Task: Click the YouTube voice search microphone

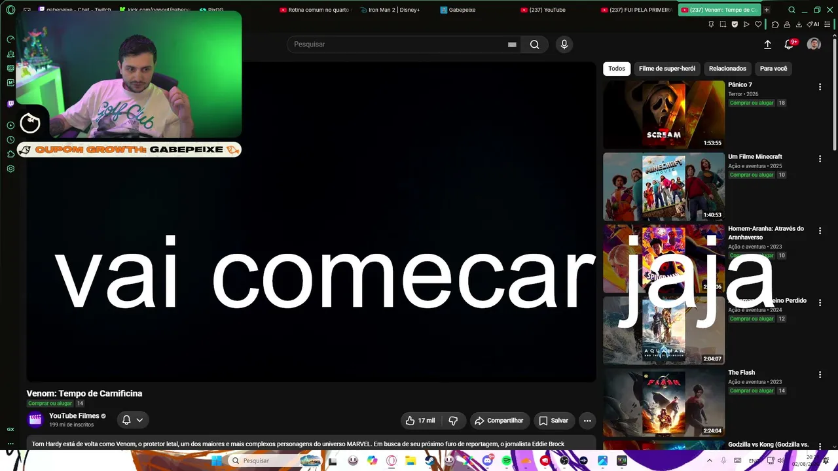Action: [564, 44]
